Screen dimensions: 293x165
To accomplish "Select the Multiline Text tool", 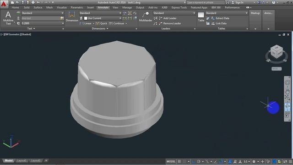I will pos(8,18).
